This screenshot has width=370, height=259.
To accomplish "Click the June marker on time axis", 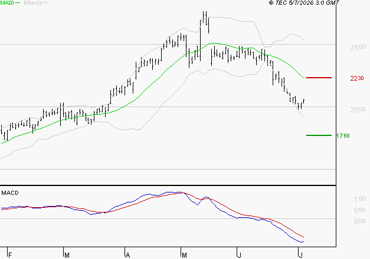I will click(x=239, y=255).
